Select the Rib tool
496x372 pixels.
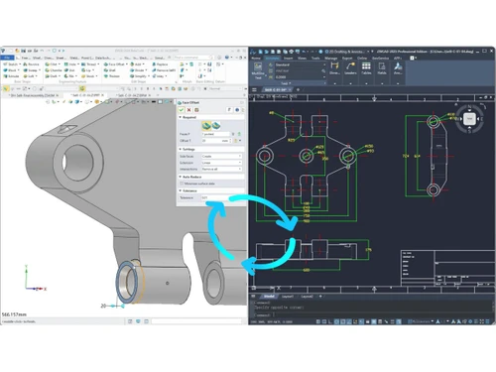point(69,76)
